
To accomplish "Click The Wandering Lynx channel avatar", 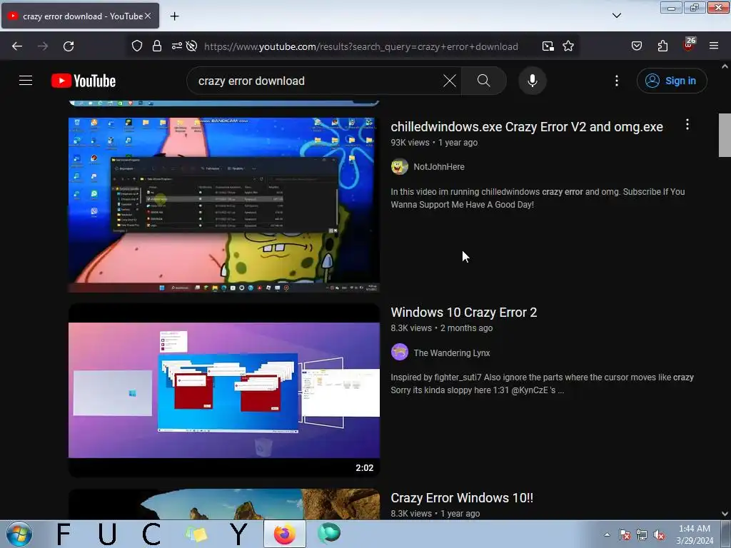I will [x=400, y=352].
